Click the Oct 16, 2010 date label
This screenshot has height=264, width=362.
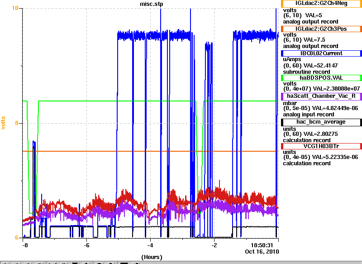262,251
